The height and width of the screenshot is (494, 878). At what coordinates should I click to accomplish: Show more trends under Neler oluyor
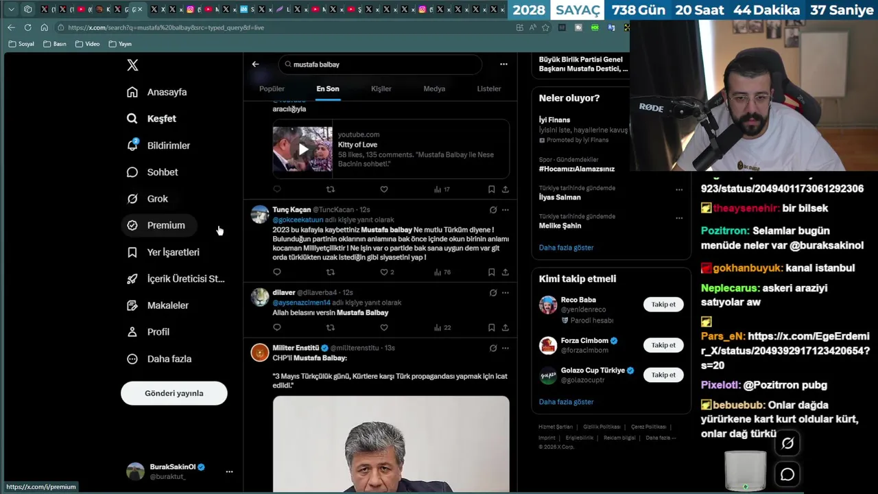point(566,248)
